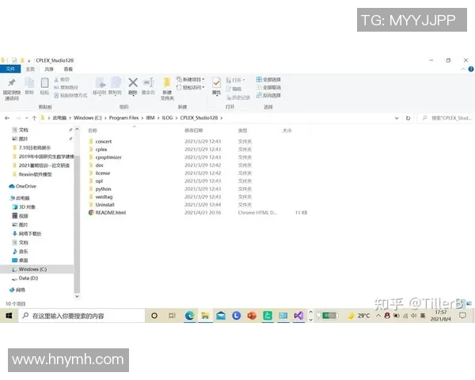Image resolution: width=475 pixels, height=380 pixels.
Task: Open the Properties icon in ribbon
Action: coord(216,85)
